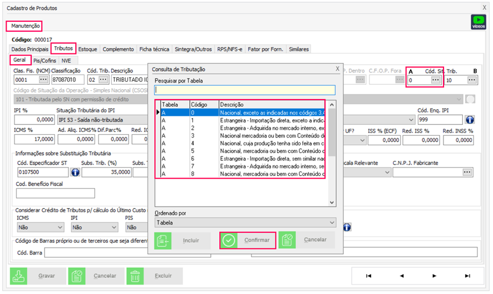Open the Vídeos help icon
Screen dimensions: 493x294
[478, 22]
